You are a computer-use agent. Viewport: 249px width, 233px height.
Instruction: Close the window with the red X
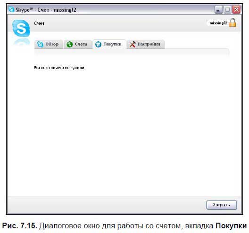(236, 10)
